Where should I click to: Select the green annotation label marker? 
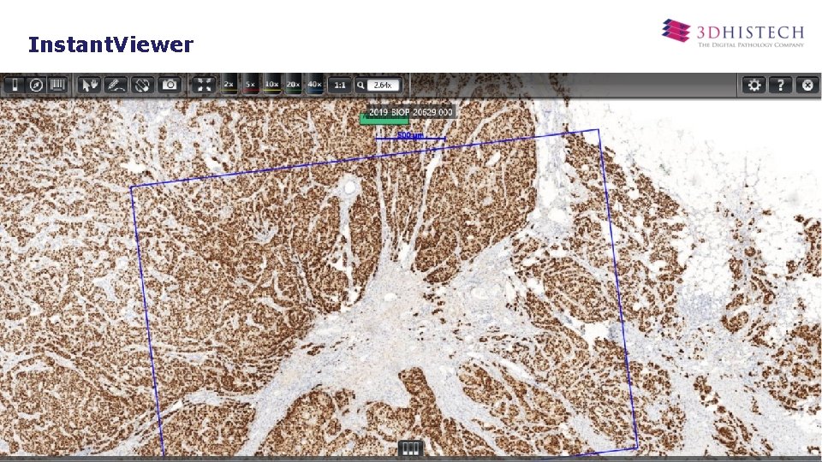click(x=384, y=120)
